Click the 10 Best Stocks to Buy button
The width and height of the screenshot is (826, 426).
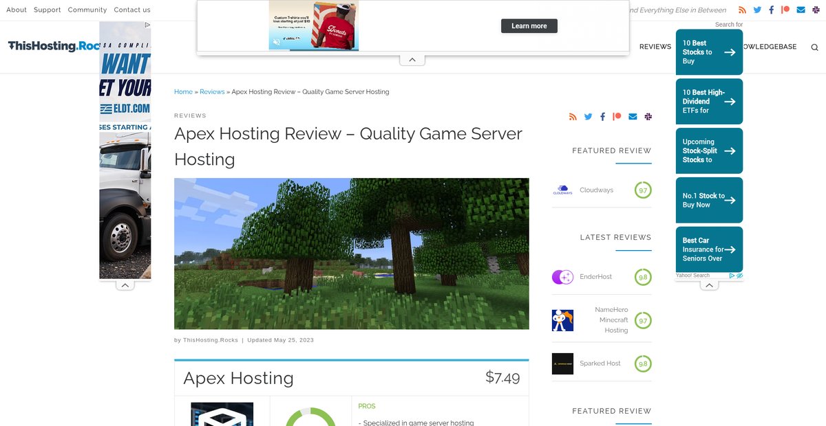(x=710, y=52)
